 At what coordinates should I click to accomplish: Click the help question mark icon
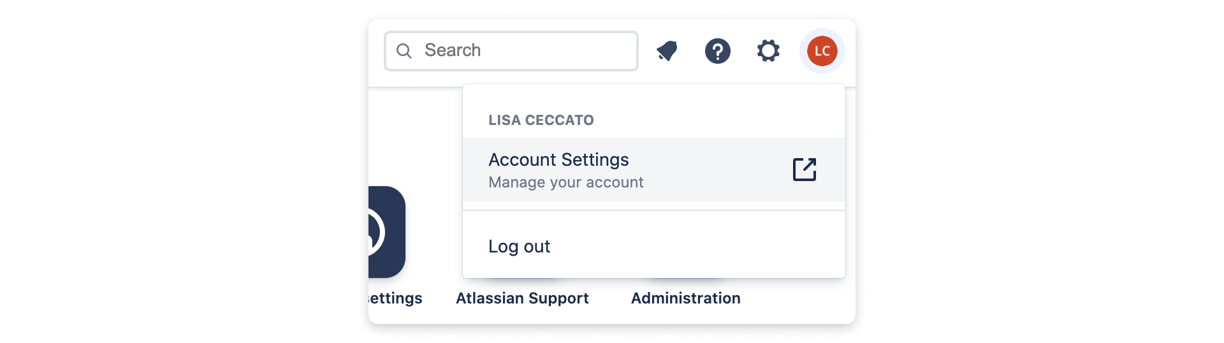point(718,51)
